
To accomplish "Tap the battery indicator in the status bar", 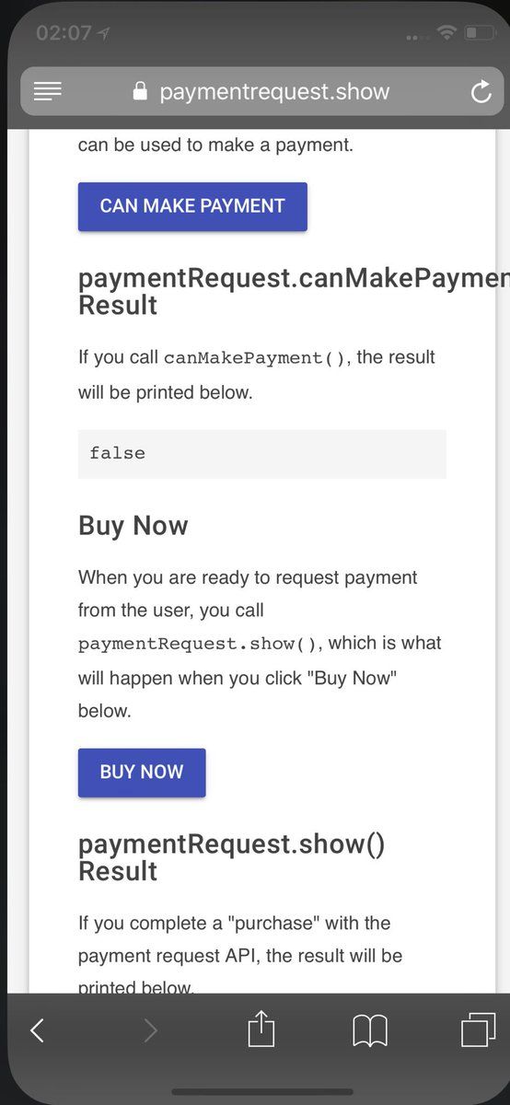I will 480,33.
